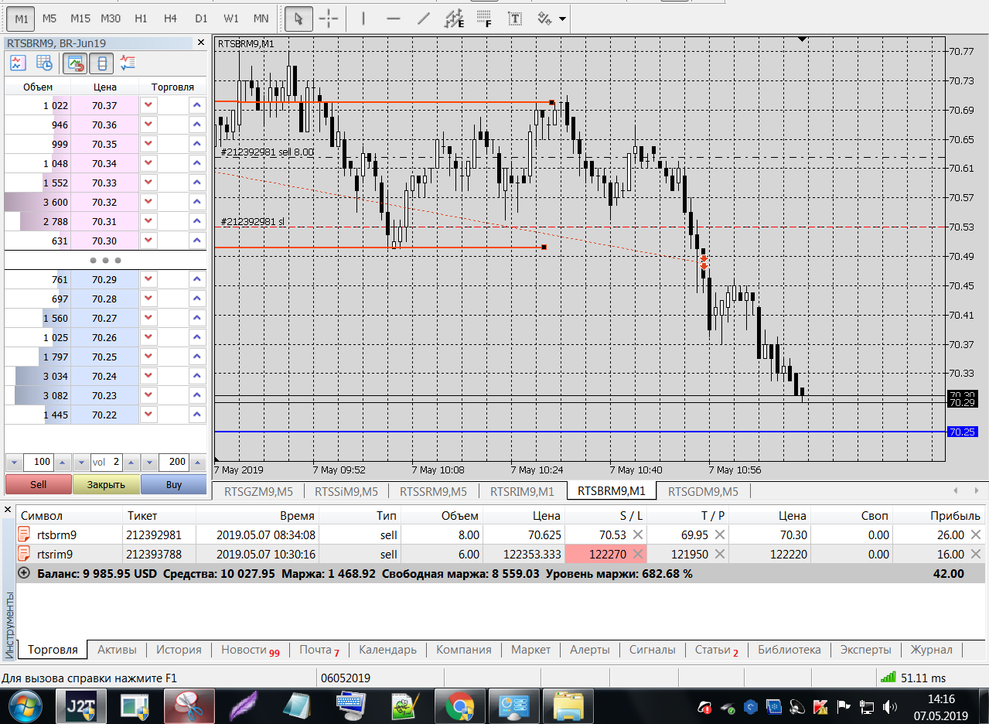Open the История tab
This screenshot has height=724, width=989.
click(x=179, y=650)
